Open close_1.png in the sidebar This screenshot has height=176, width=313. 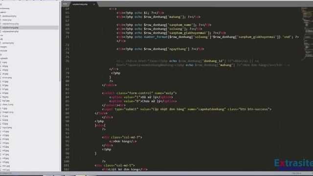pyautogui.click(x=8, y=104)
